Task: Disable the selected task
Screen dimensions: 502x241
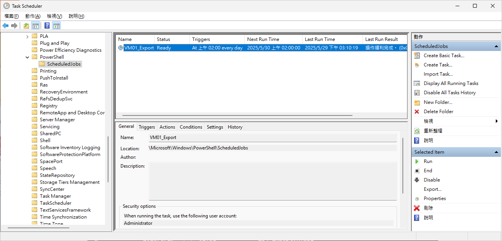Action: point(432,180)
